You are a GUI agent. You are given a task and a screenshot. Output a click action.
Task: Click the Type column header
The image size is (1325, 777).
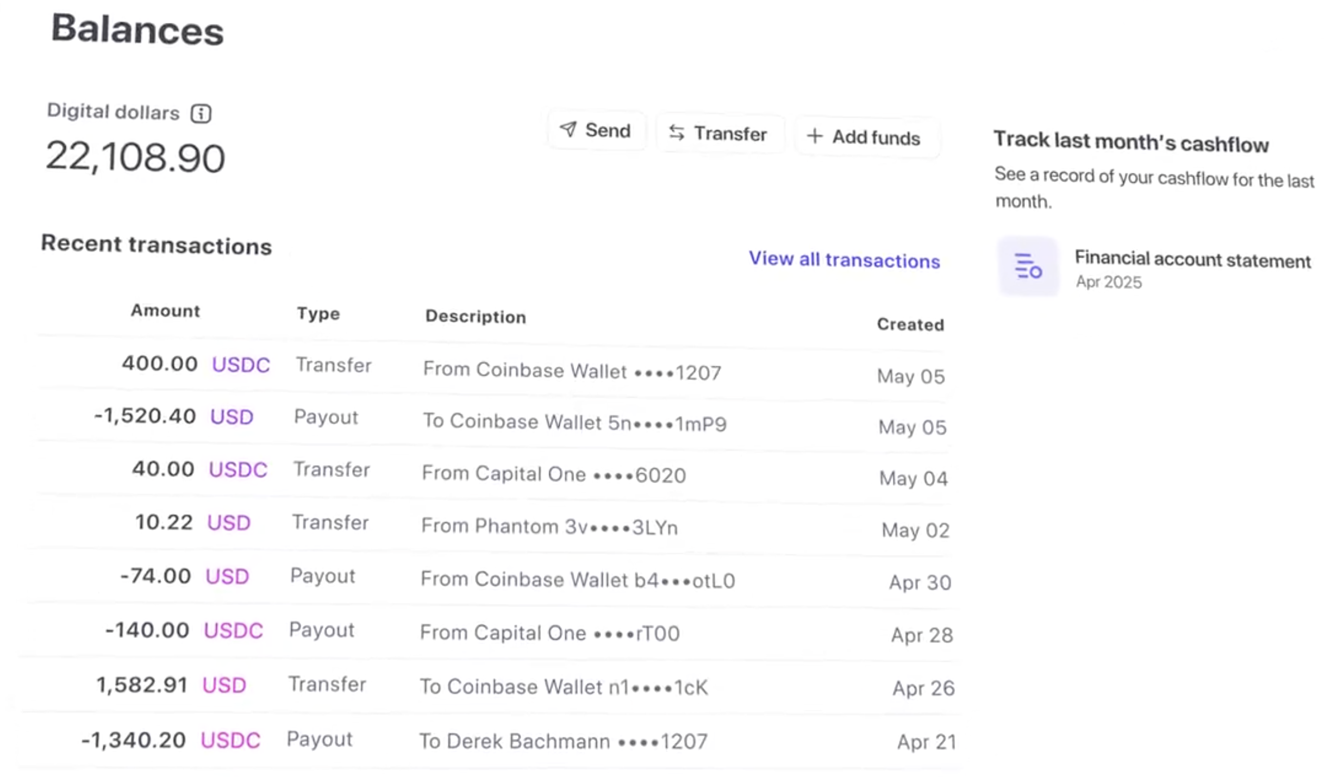click(318, 314)
